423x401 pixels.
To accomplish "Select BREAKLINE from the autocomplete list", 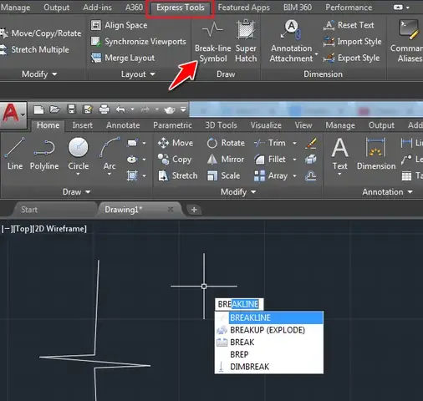I will (269, 317).
